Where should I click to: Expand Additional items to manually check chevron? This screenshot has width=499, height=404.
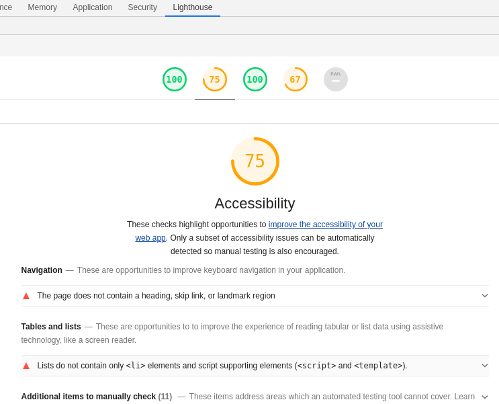click(x=485, y=397)
